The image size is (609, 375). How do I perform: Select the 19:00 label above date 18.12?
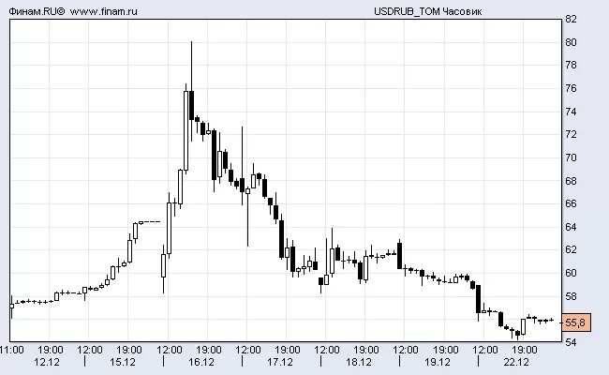pos(366,350)
